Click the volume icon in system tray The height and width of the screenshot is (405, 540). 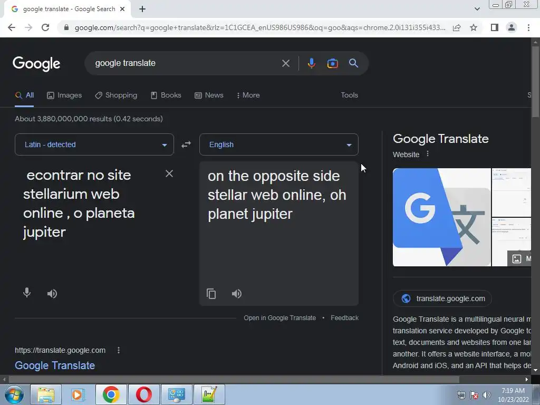click(x=486, y=395)
